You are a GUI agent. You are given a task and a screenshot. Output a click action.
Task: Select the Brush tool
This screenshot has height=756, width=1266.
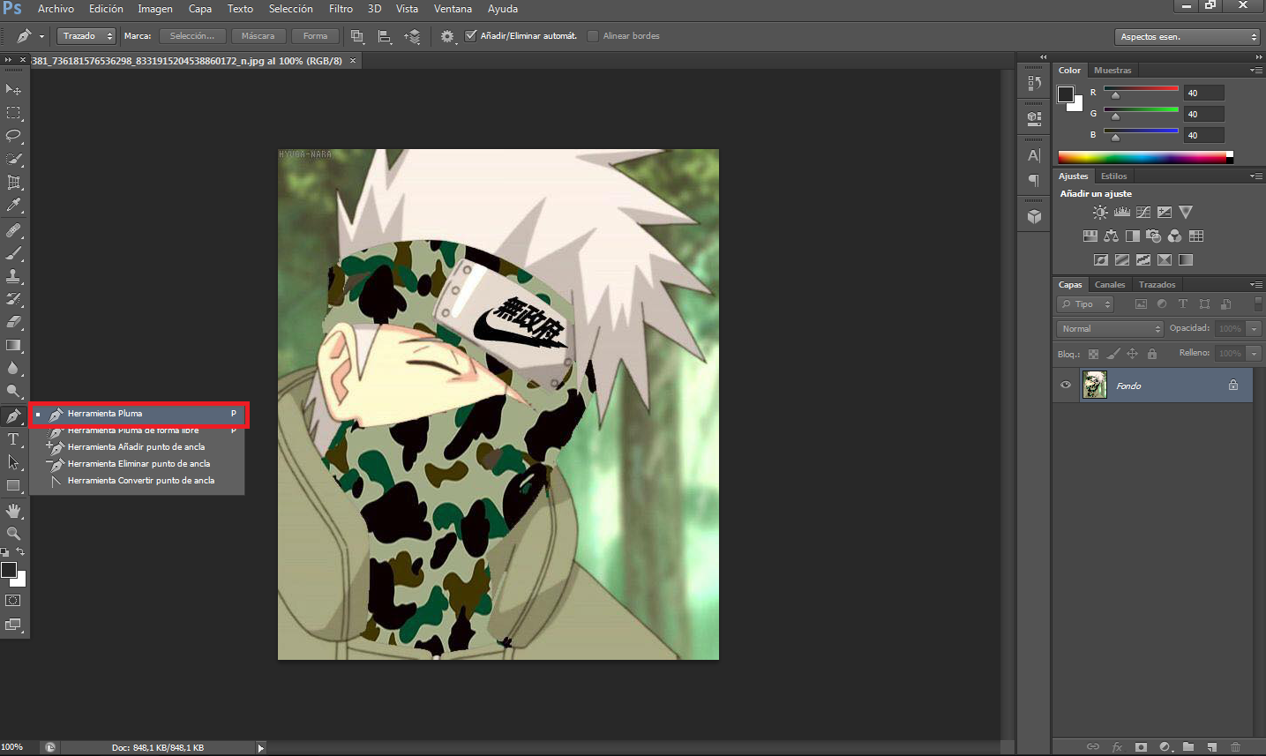13,253
